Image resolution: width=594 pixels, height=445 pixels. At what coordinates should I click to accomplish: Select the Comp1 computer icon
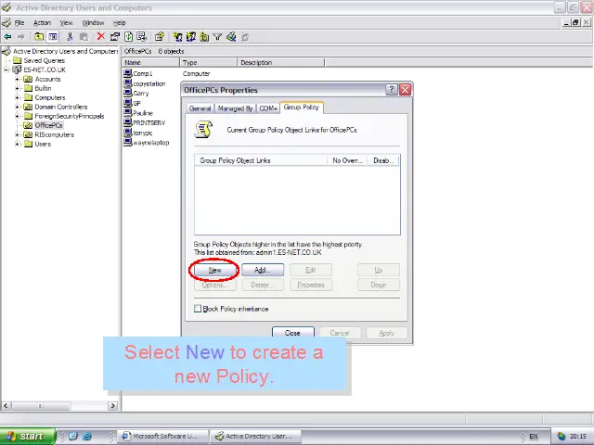pos(128,73)
